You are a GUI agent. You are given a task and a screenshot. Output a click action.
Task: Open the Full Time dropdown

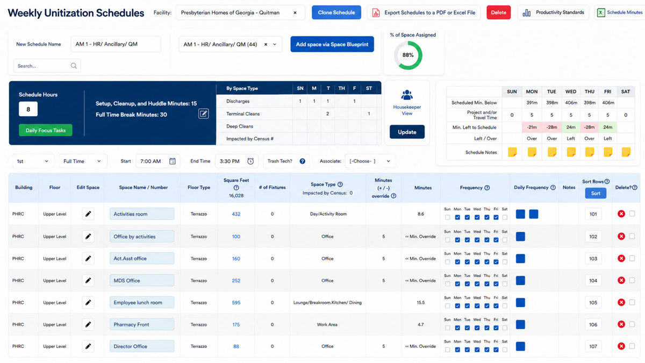[83, 161]
